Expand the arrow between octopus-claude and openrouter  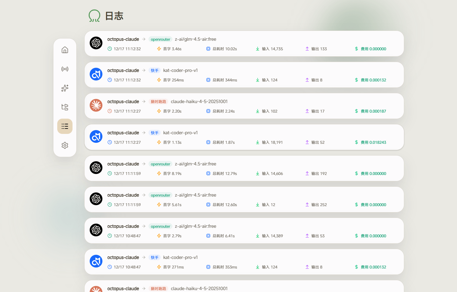143,39
